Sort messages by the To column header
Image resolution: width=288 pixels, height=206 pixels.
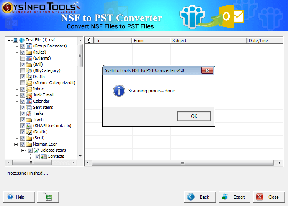coord(113,40)
